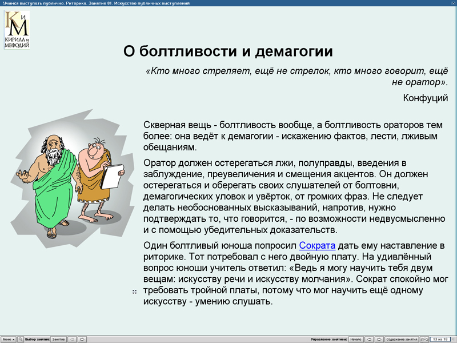Click the magnifier search icon next to Меню
Screen dimensions: 457x343
(21, 339)
